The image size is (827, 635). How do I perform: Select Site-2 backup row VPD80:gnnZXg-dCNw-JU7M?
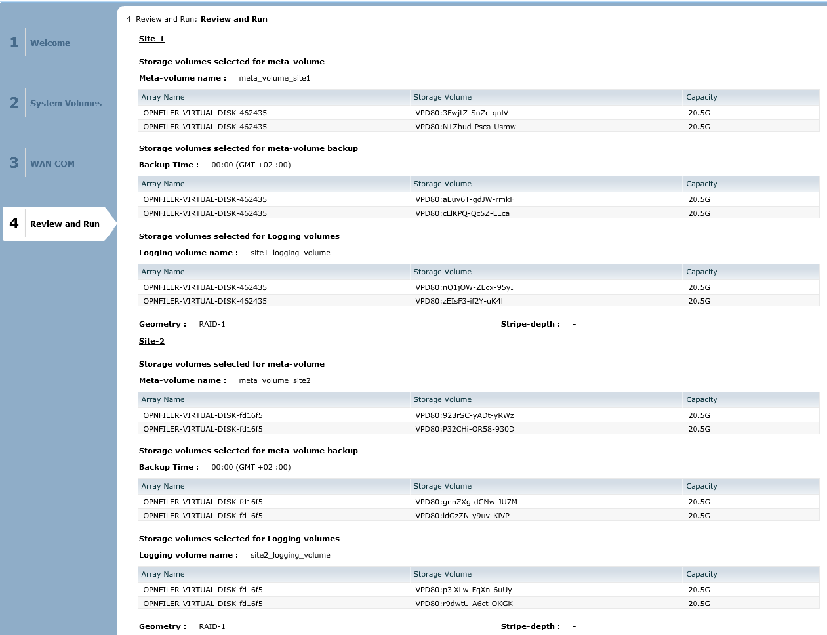tap(466, 502)
